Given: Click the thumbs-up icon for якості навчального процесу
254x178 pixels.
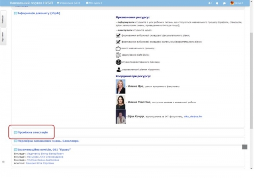Looking at the screenshot, I should (118, 48).
